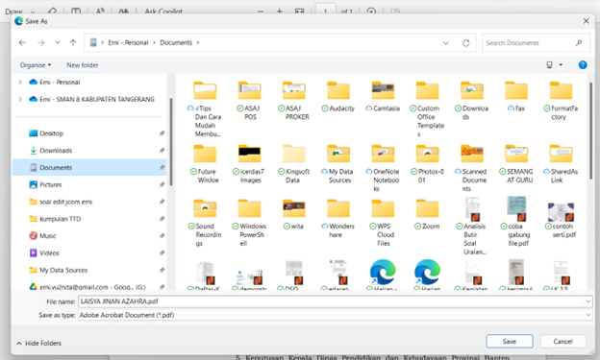Select the Camtasia folder

(383, 96)
